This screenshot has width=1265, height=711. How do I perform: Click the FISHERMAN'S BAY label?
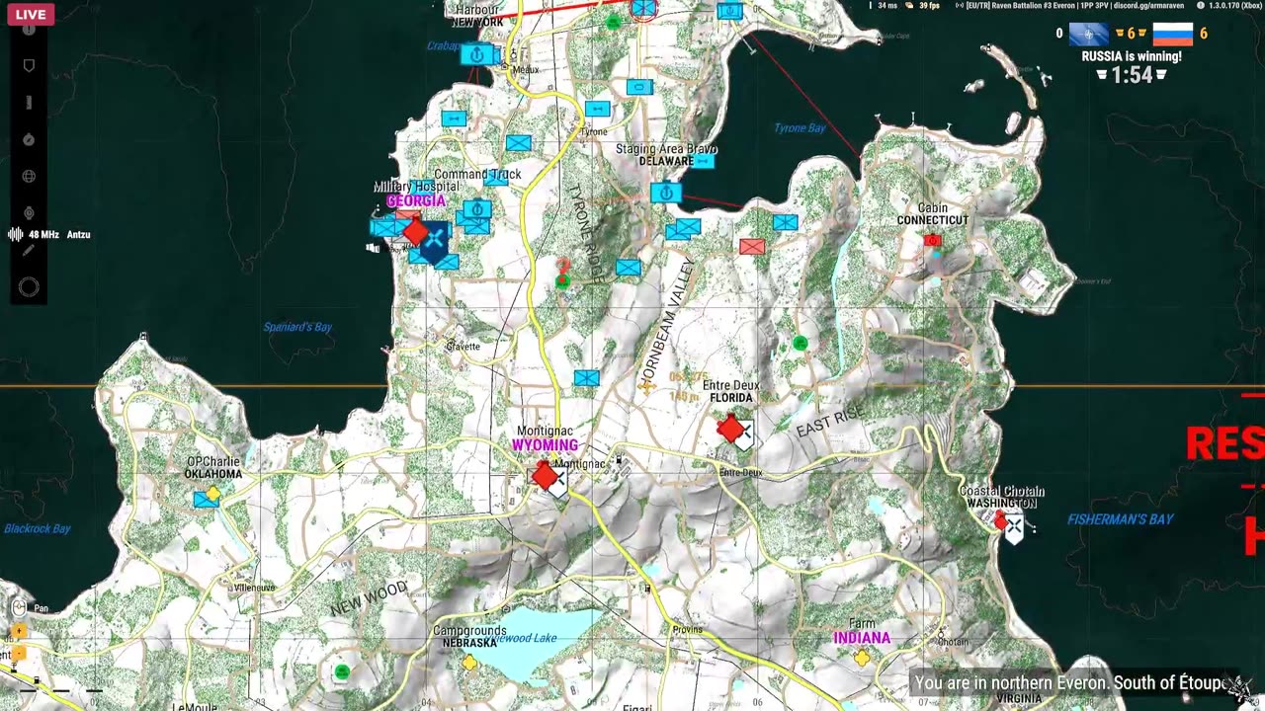1121,519
